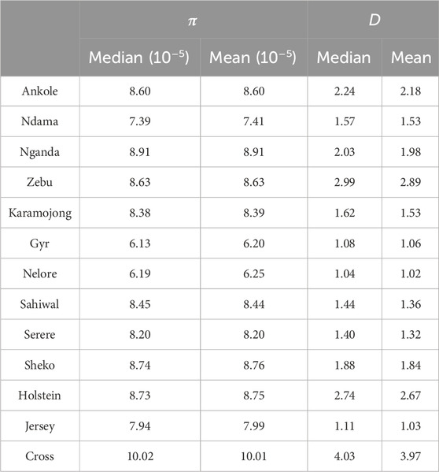
Task: Click the Karamojong row label
Action: 40,213
